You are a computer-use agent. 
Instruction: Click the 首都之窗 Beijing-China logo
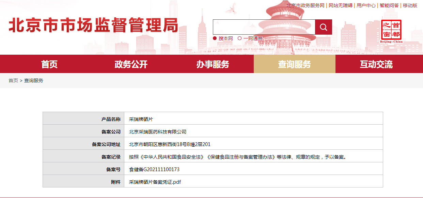tap(391, 31)
